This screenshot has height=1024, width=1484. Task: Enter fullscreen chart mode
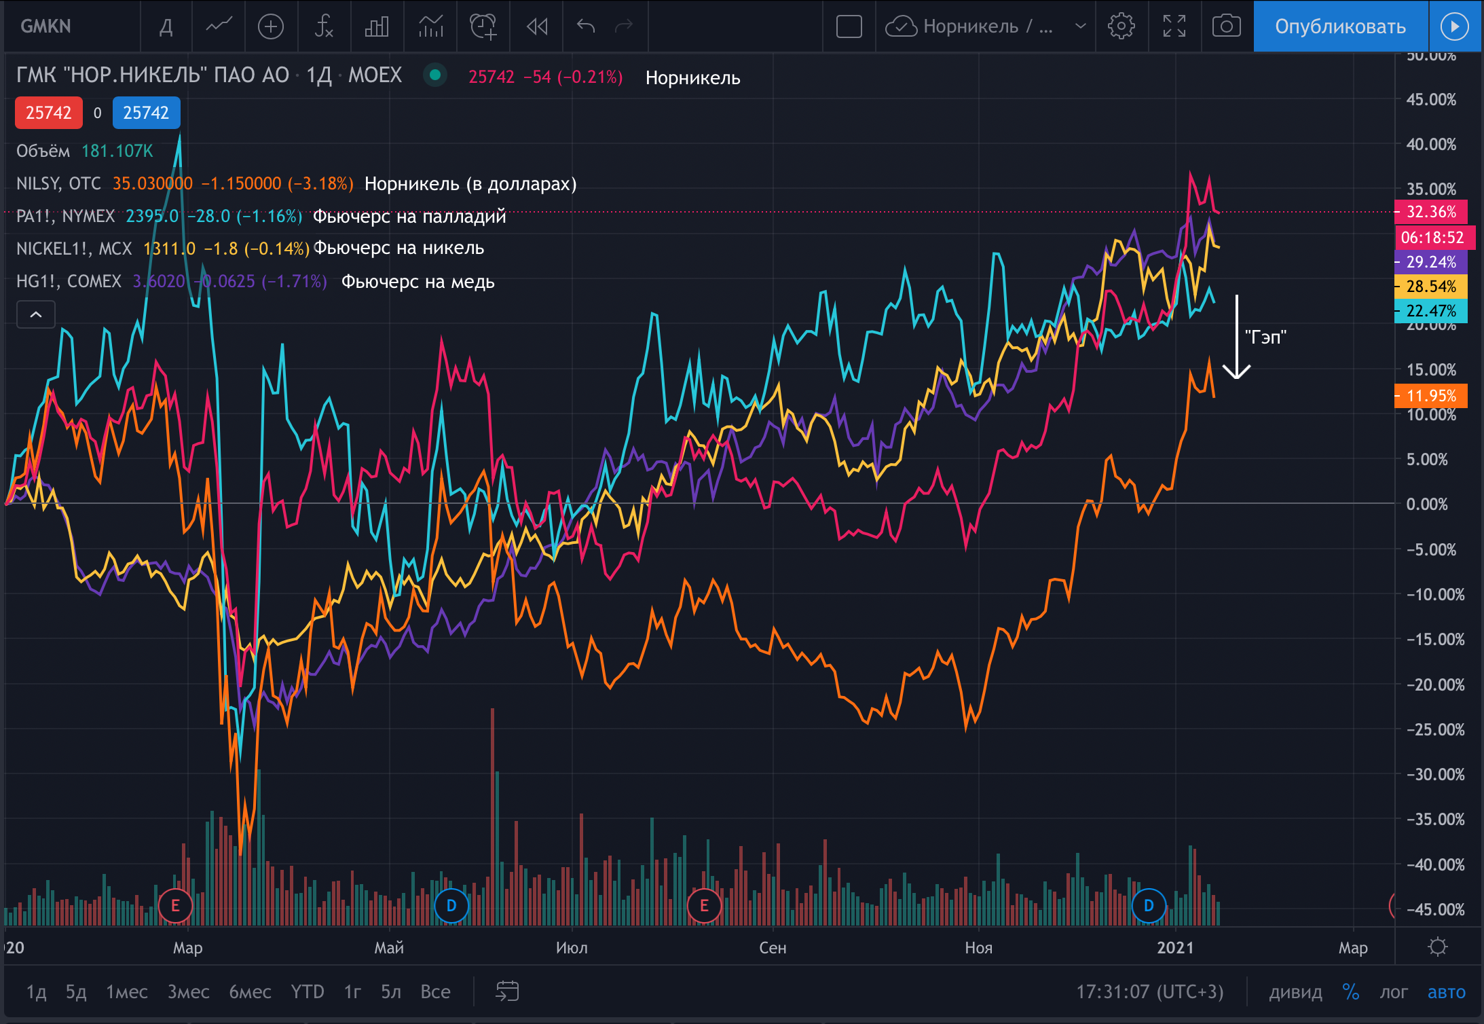(1174, 26)
